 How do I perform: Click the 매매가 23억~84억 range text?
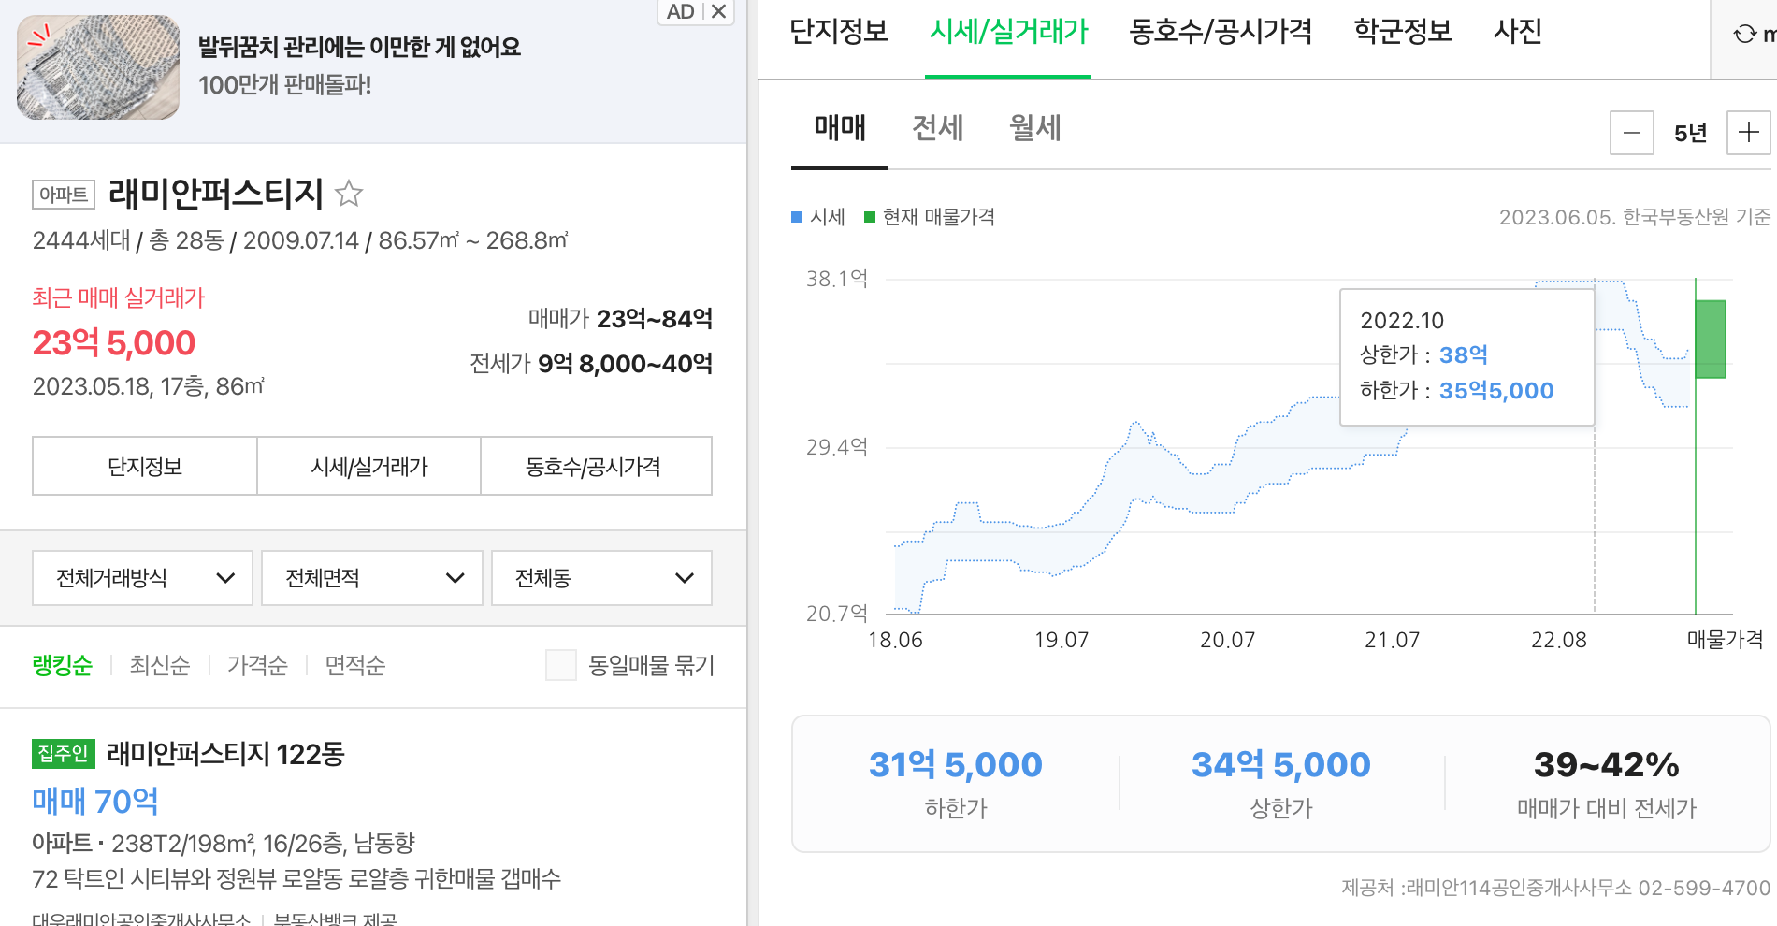620,319
